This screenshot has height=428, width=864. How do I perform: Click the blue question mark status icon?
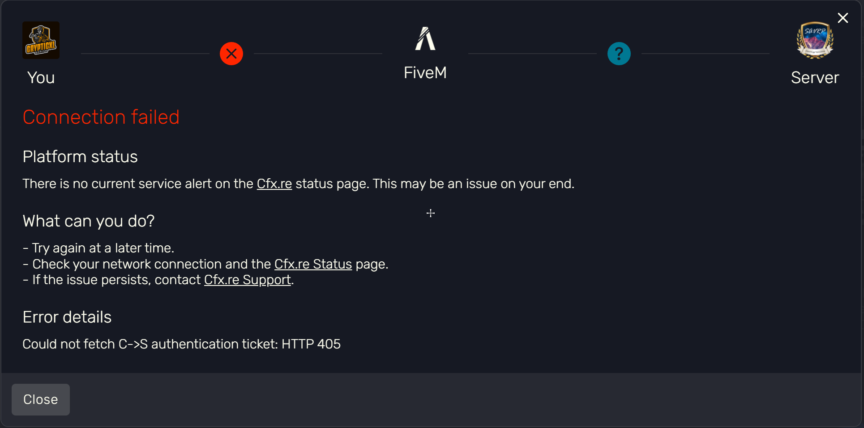pos(619,54)
